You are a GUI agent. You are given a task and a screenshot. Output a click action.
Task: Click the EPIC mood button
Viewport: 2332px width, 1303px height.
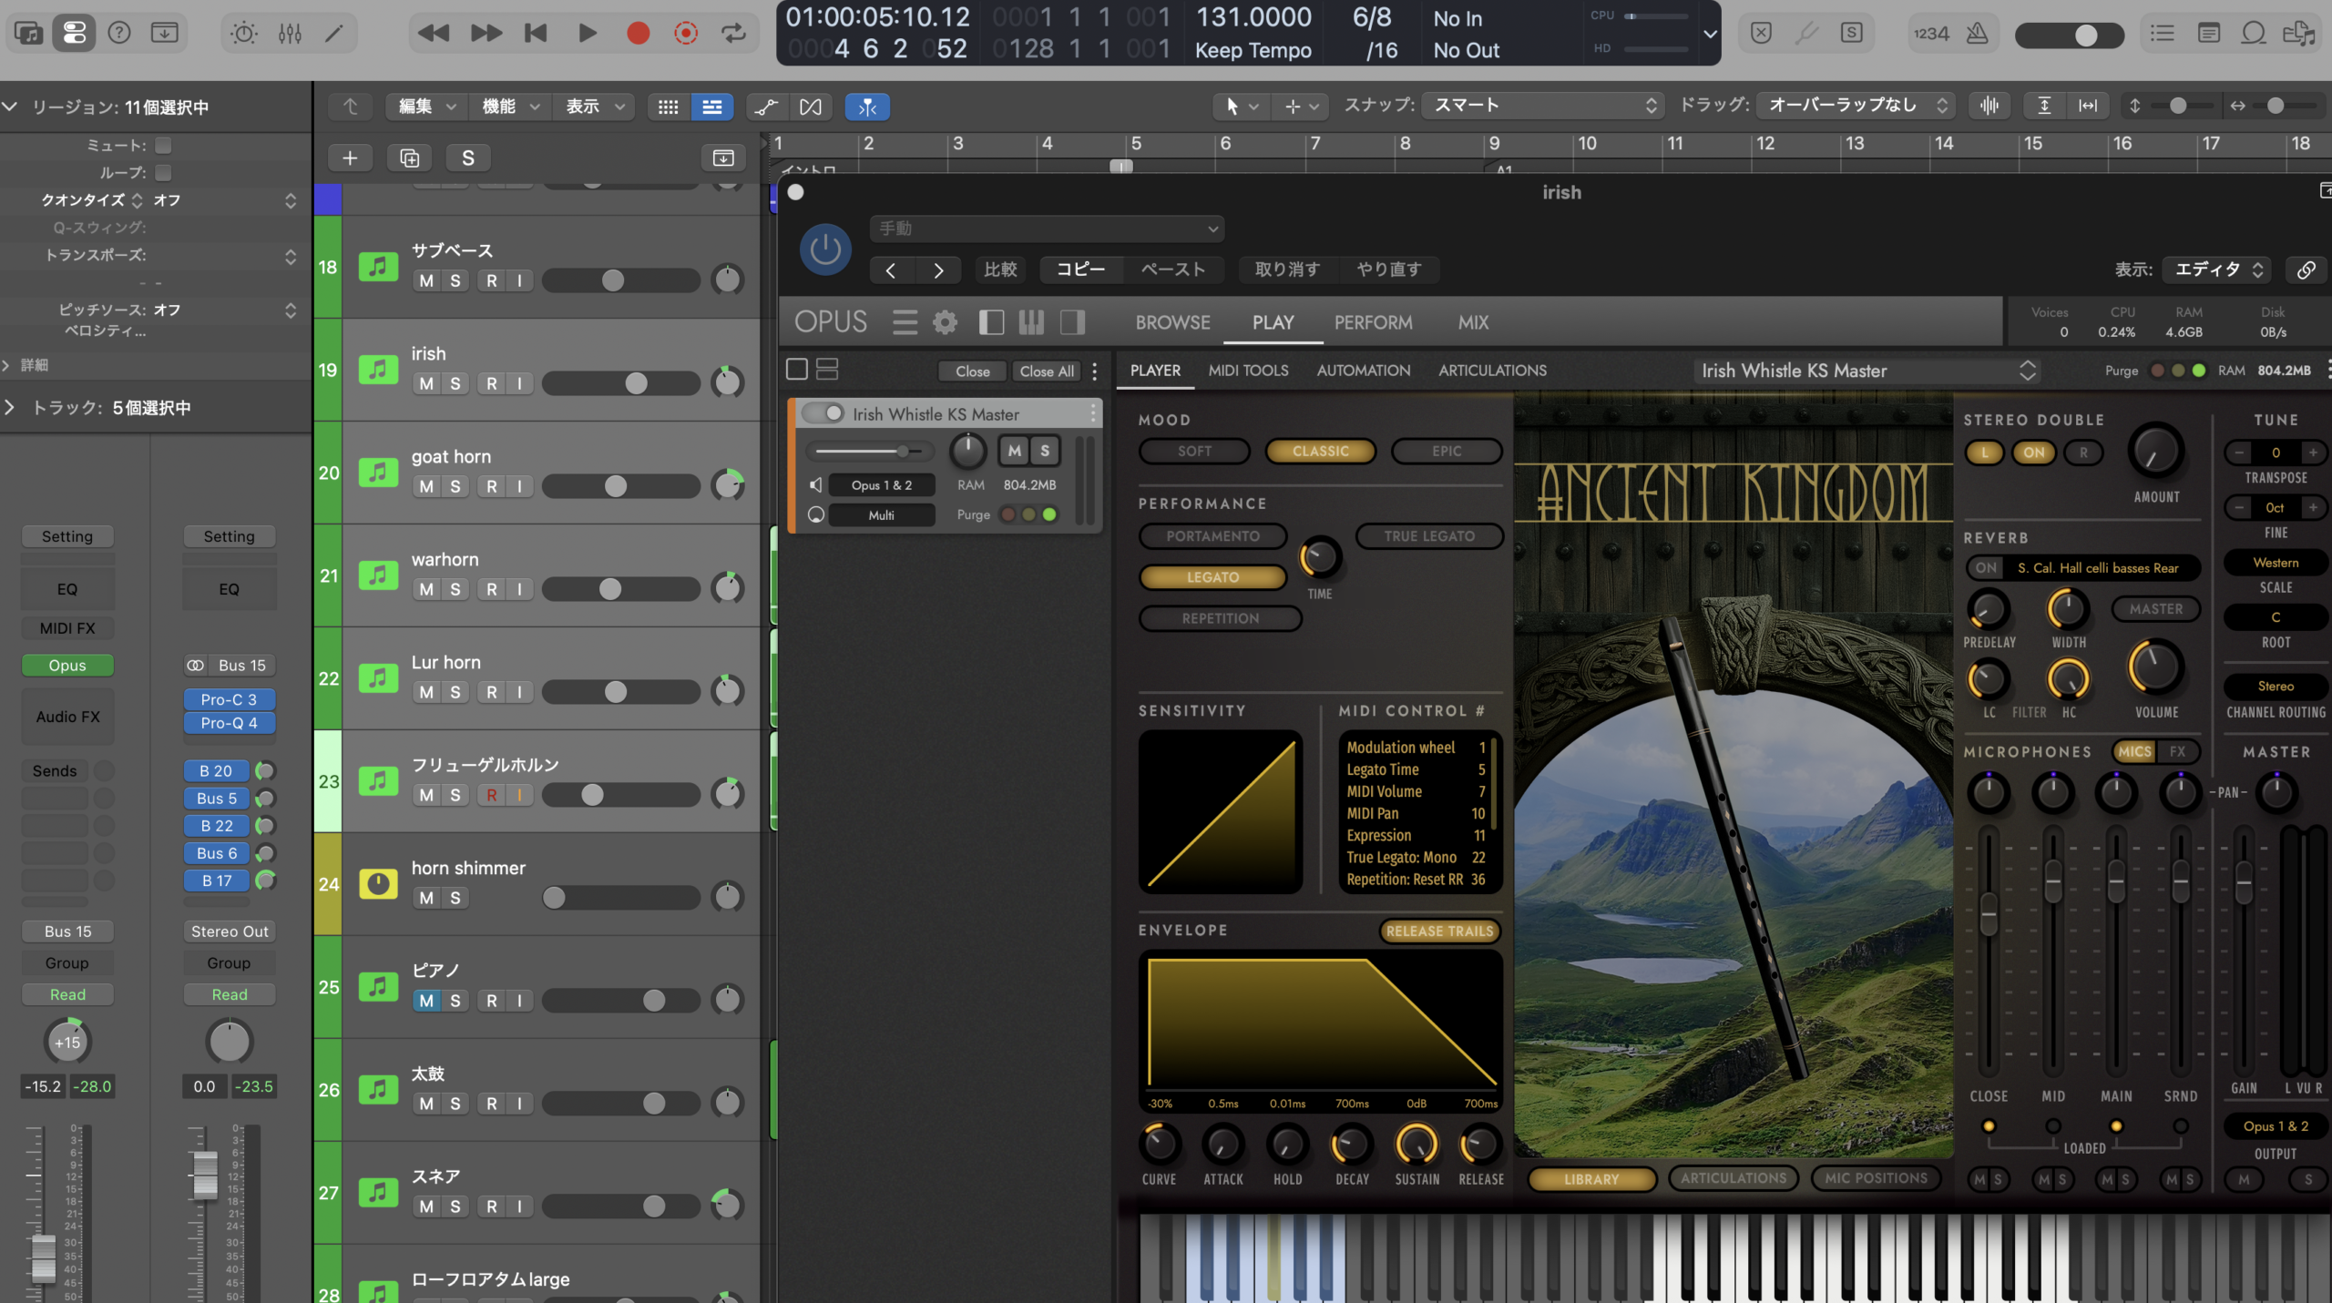pos(1447,452)
